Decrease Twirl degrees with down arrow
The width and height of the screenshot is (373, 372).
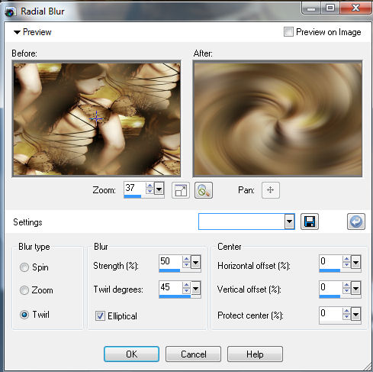186,291
